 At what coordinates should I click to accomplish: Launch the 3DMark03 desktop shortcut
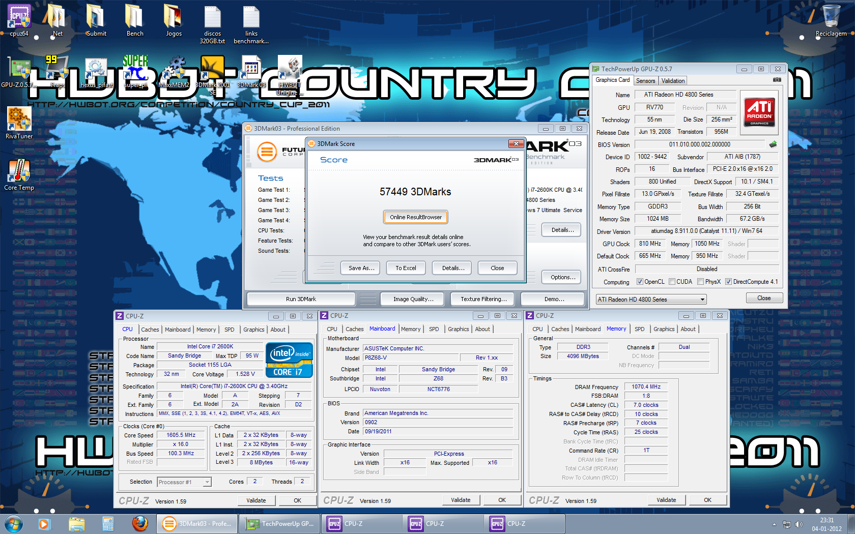point(251,72)
